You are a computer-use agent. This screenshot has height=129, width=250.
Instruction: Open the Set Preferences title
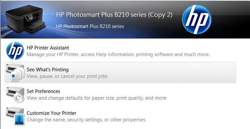[43, 91]
